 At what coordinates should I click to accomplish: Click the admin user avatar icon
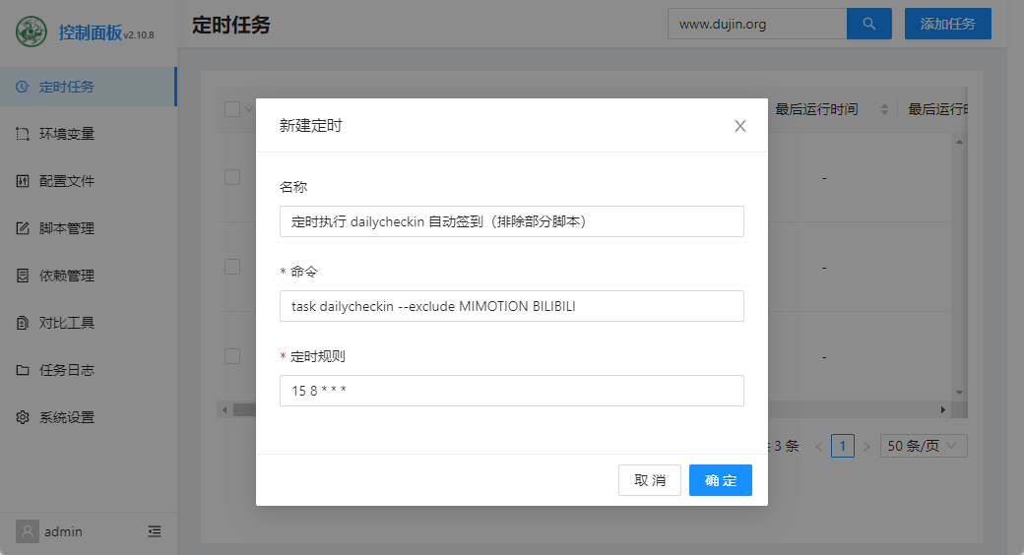pyautogui.click(x=28, y=531)
